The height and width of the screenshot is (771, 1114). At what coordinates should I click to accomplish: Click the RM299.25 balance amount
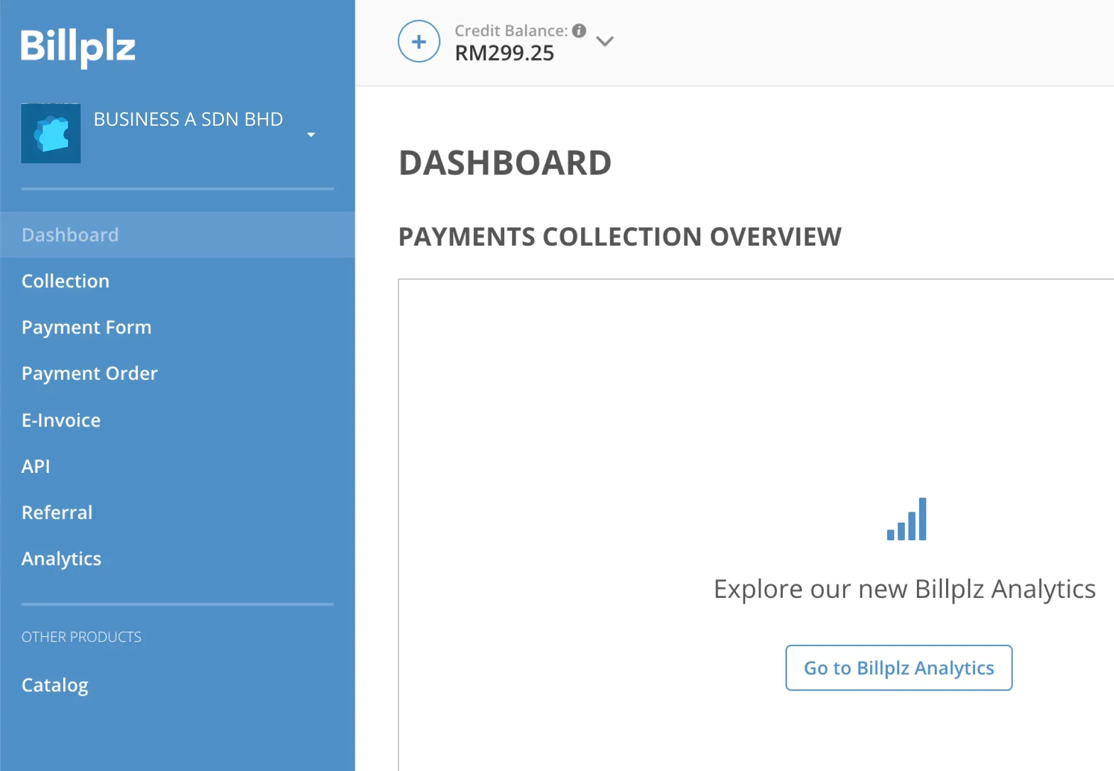(x=504, y=53)
